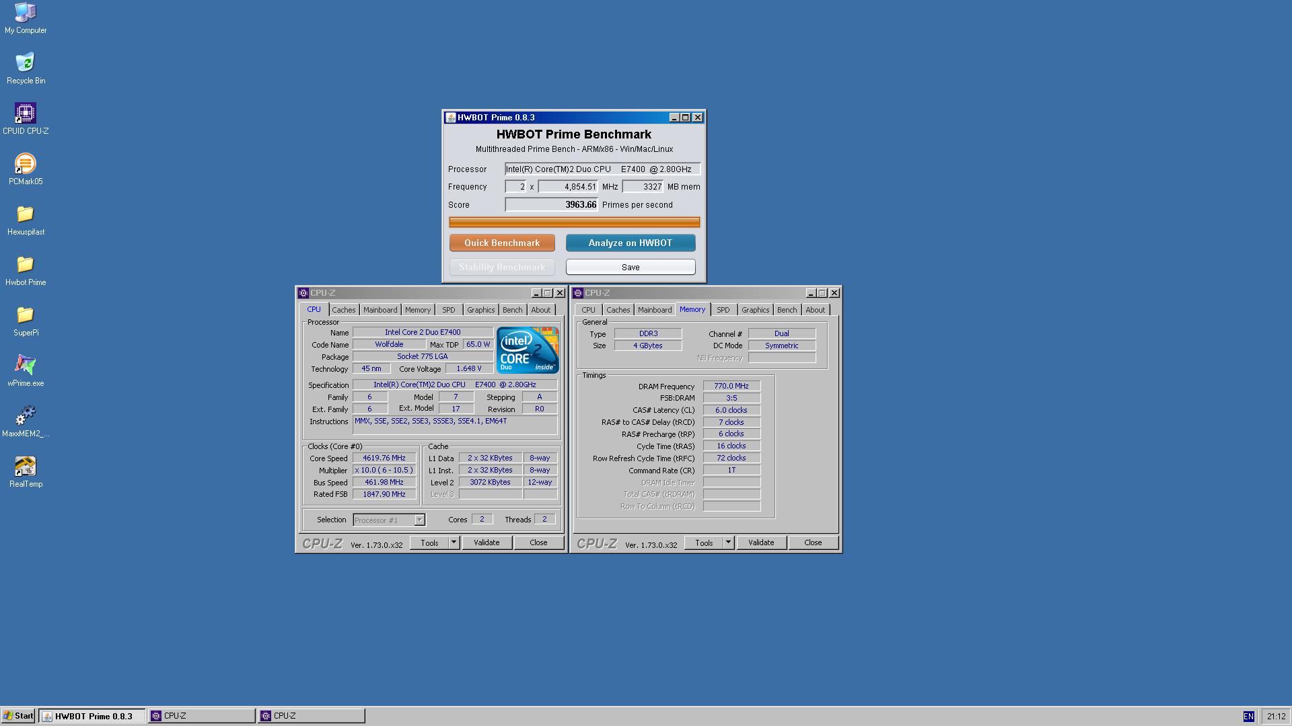Switch to Memory tab in left CPU-Z
The image size is (1292, 726).
coord(418,310)
